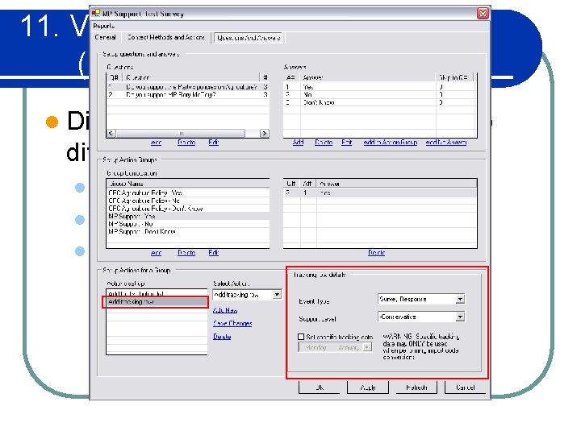This screenshot has width=581, height=435.
Task: Click the Answer column header in Answers list
Action: coord(368,77)
